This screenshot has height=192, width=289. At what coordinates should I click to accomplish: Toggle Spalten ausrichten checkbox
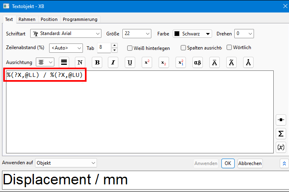pyautogui.click(x=184, y=48)
